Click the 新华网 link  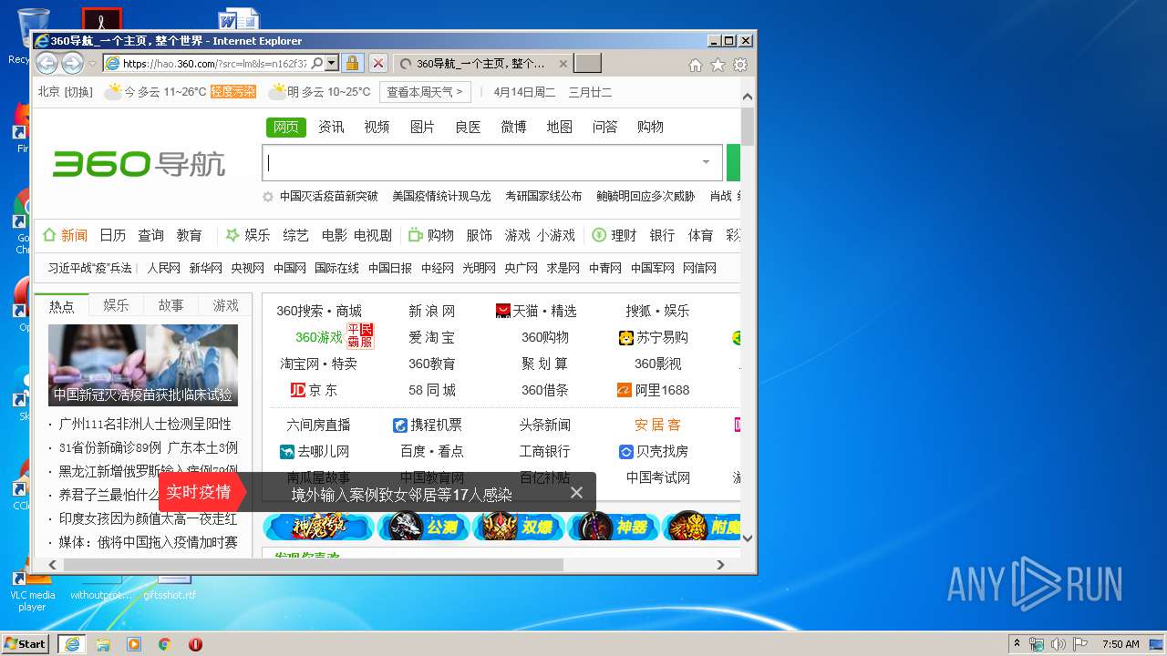(206, 268)
